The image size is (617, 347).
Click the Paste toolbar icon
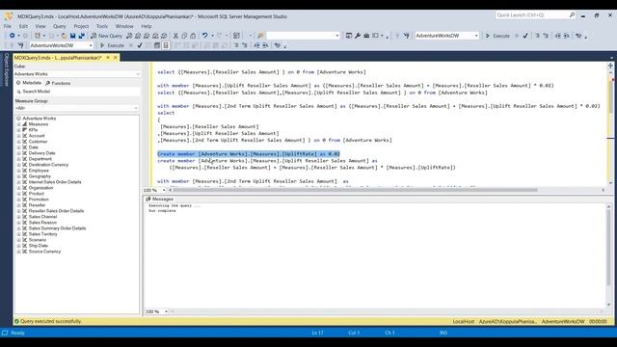pos(193,36)
